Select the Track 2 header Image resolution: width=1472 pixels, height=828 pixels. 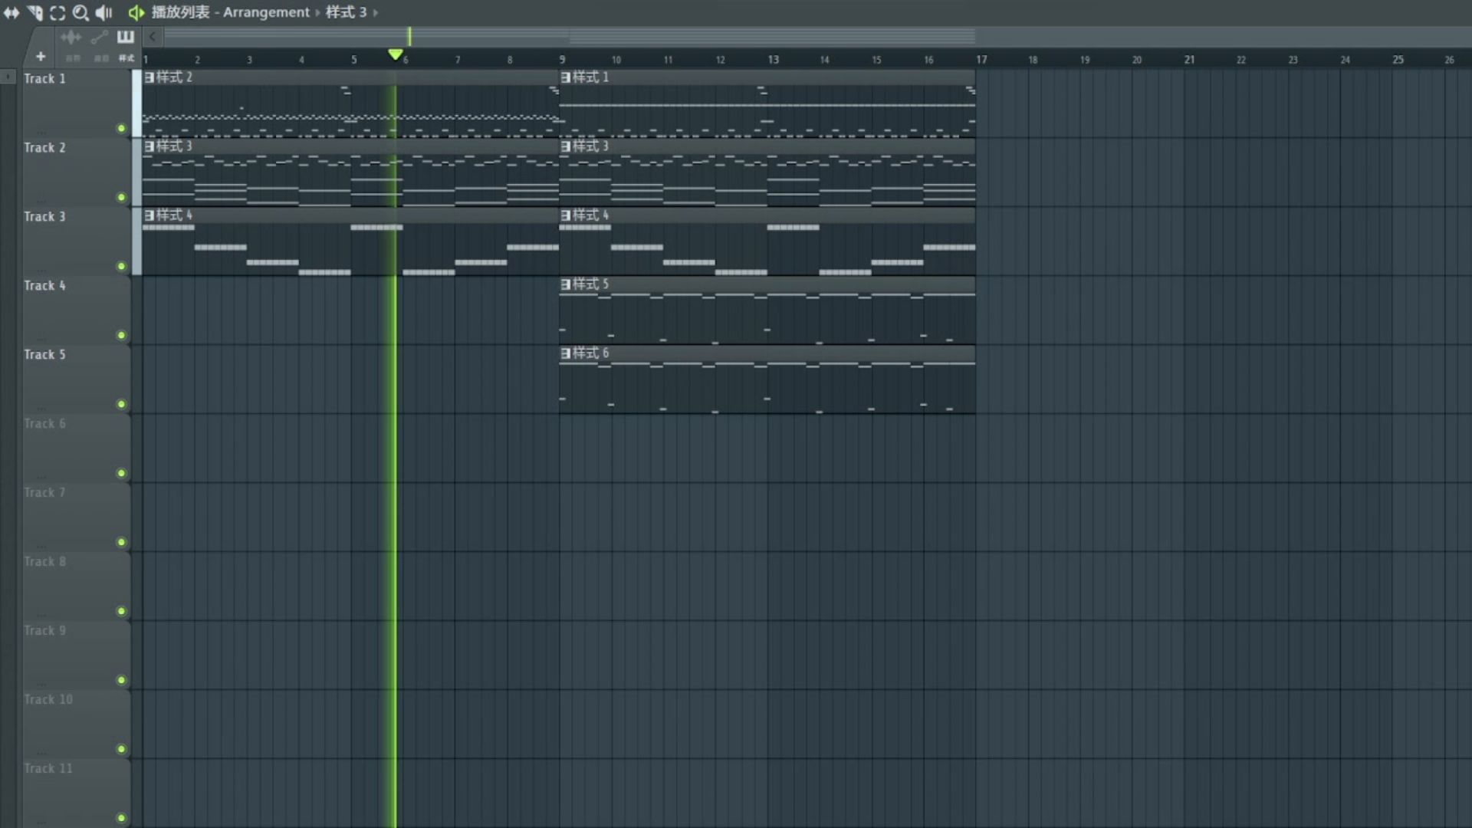[x=76, y=172]
